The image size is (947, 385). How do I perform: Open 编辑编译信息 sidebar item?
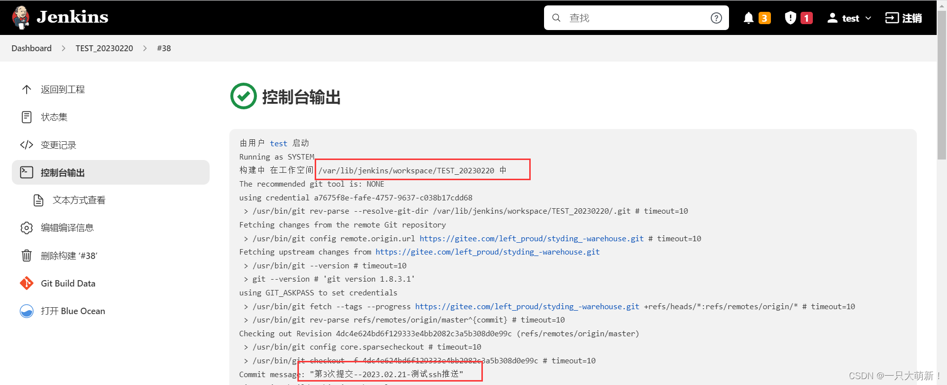click(67, 228)
